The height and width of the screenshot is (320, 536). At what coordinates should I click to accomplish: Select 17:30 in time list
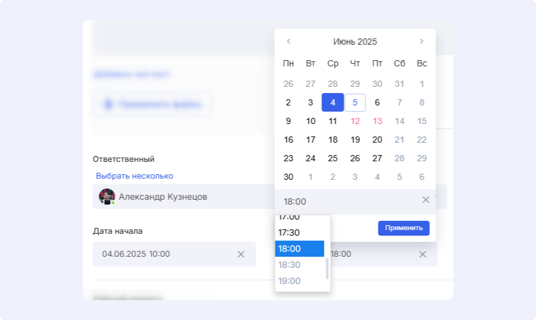(x=289, y=233)
